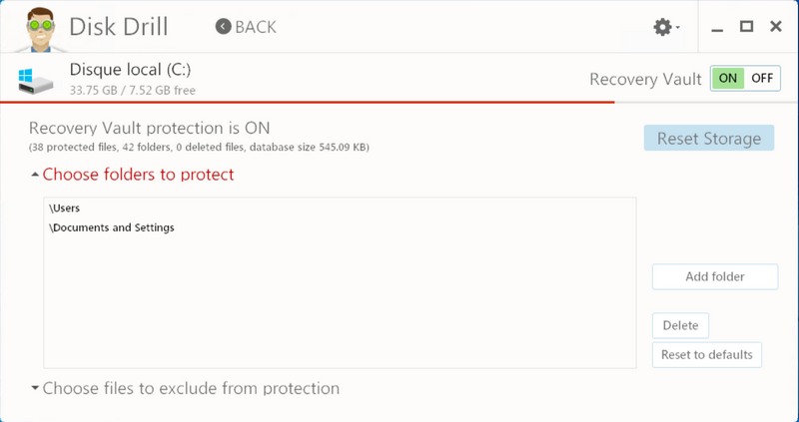Turn Recovery Vault ON
This screenshot has width=799, height=422.
coord(728,79)
